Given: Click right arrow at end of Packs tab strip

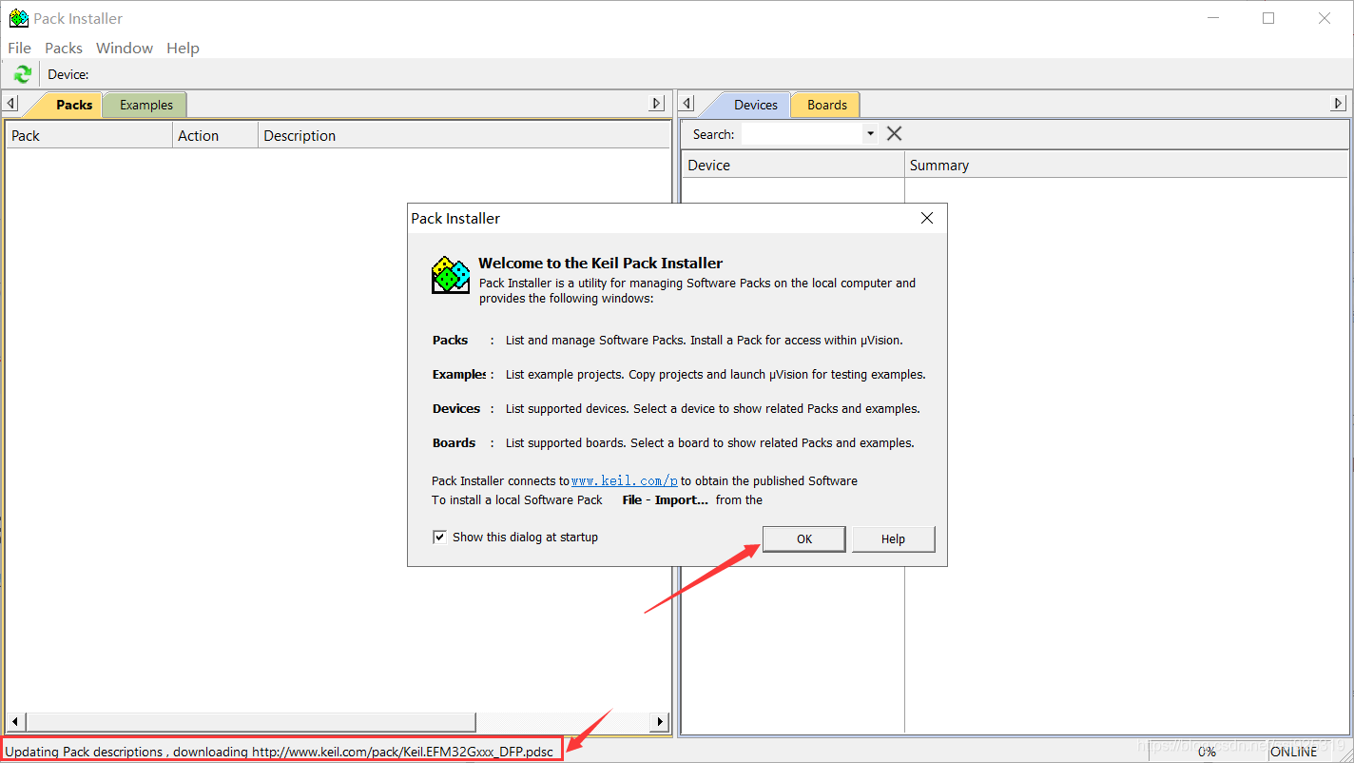Looking at the screenshot, I should click(x=657, y=104).
